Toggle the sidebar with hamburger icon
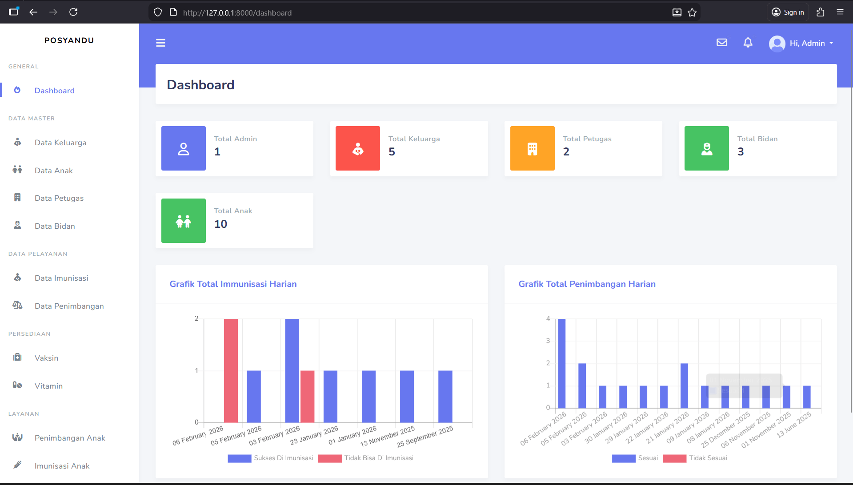 click(x=160, y=43)
